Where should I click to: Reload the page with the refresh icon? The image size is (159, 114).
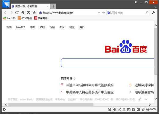click(17, 12)
